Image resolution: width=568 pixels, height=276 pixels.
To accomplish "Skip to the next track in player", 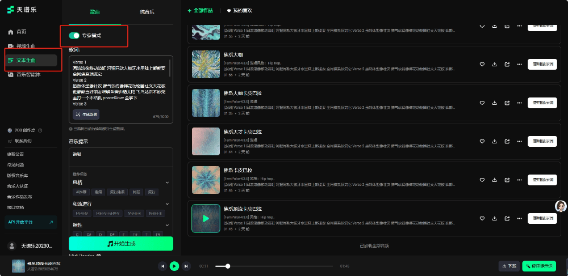I will point(186,266).
